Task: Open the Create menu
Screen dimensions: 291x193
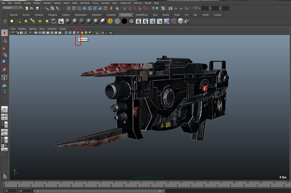Action: (x=27, y=3)
